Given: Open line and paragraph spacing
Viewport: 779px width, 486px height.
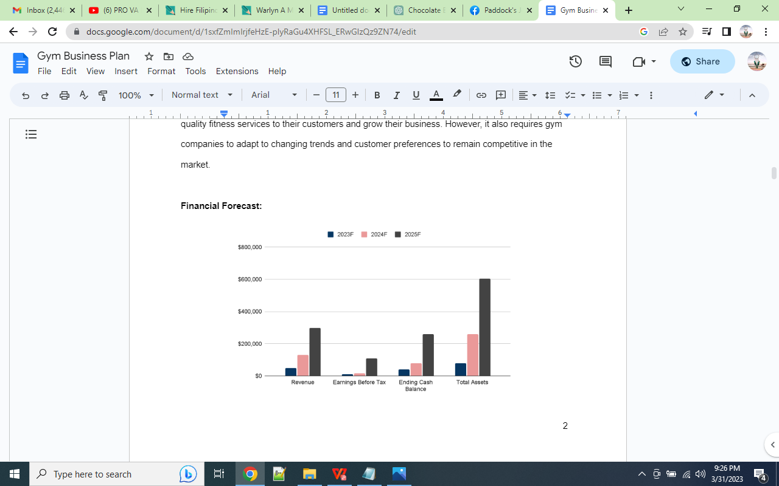Looking at the screenshot, I should [x=550, y=95].
